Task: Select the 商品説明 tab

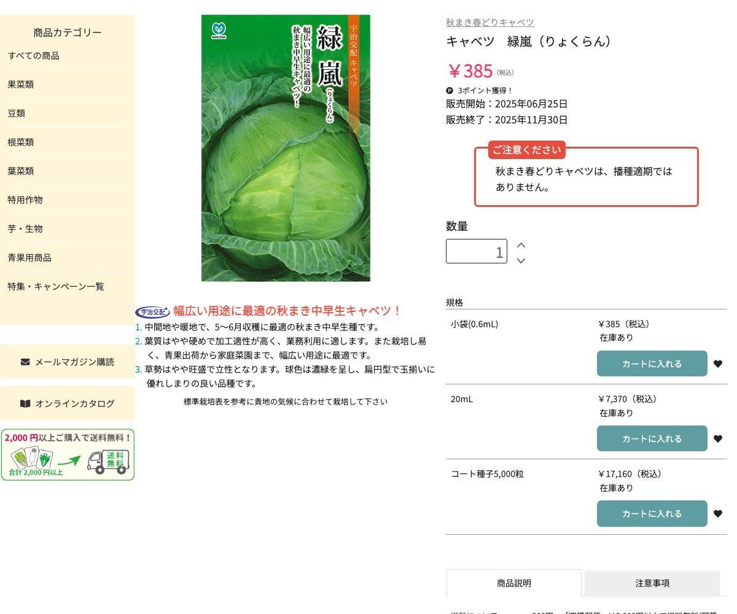Action: (x=513, y=583)
